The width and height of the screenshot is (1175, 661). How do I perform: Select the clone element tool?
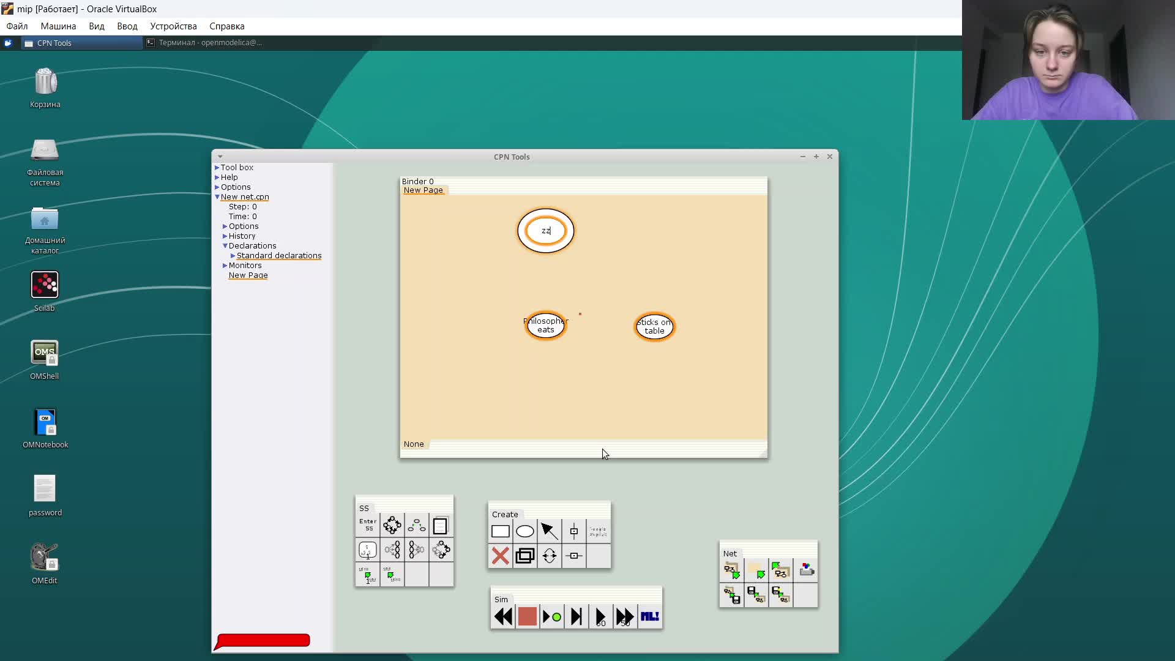(525, 556)
